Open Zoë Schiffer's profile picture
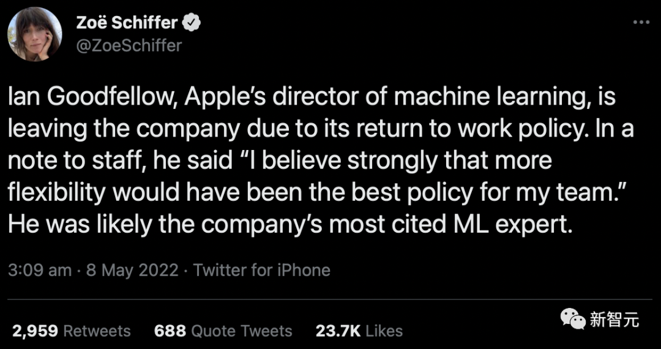 35,34
